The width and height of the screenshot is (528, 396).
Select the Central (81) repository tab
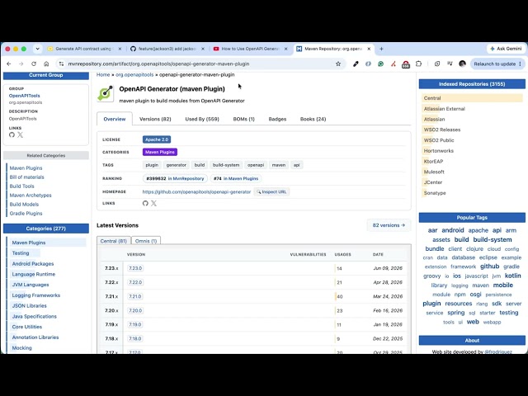(114, 241)
